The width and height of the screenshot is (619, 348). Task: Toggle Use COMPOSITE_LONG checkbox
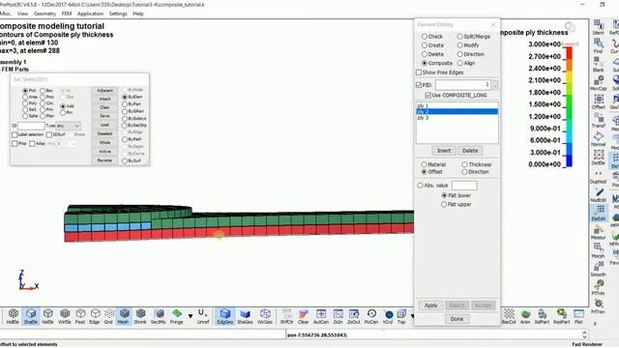(x=428, y=96)
